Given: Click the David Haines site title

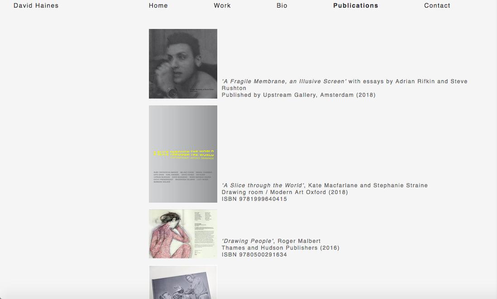Looking at the screenshot, I should (36, 6).
